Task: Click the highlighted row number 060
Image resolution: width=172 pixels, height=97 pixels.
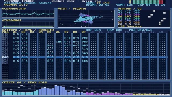Action: tap(5, 57)
